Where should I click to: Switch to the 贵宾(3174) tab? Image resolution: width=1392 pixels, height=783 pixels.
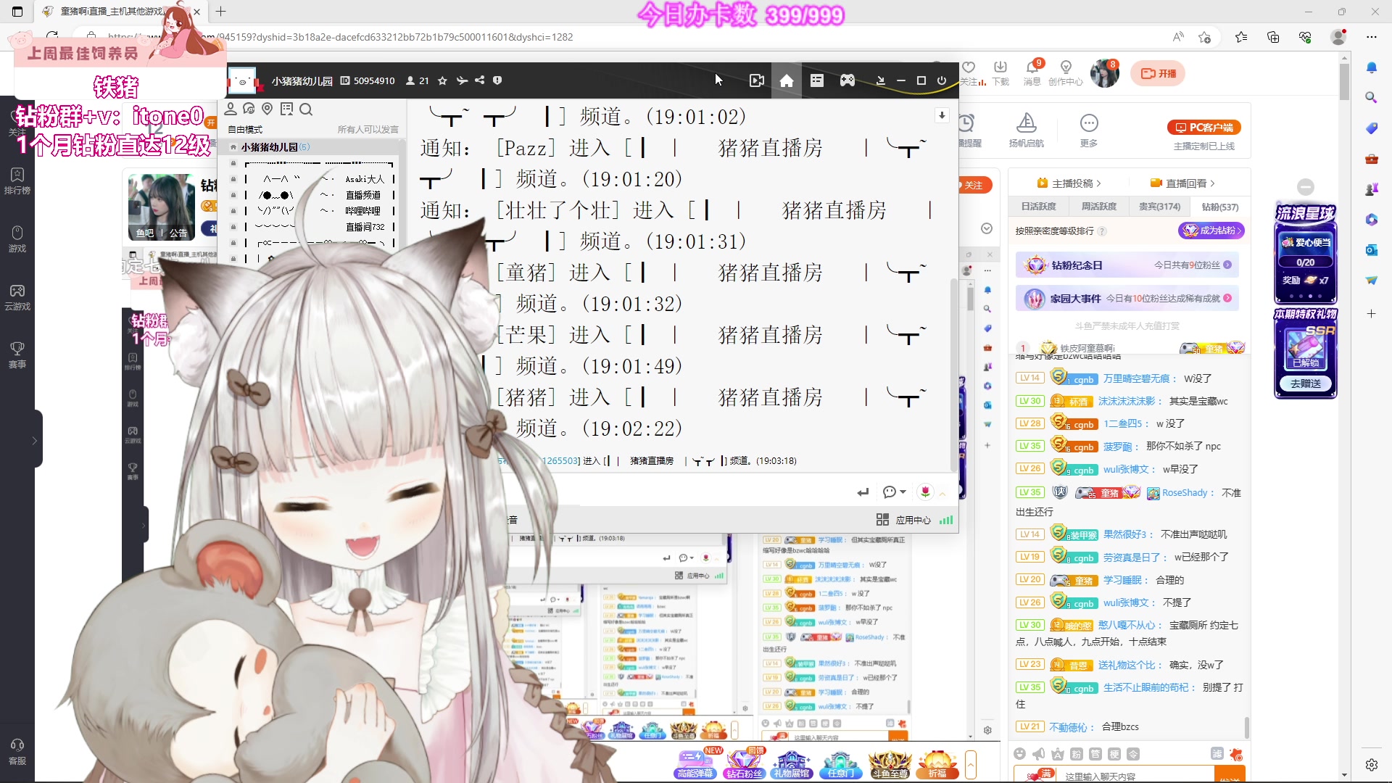[1161, 207]
